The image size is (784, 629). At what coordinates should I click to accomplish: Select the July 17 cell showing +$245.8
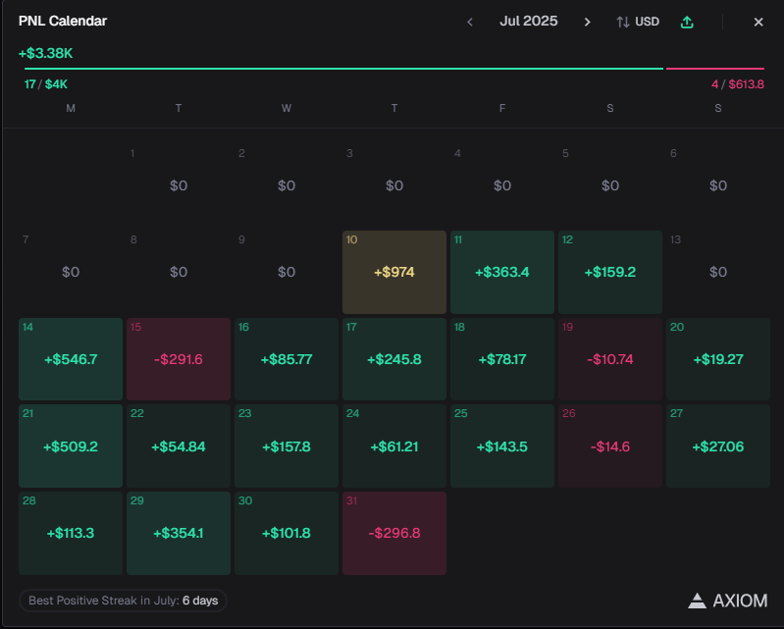[x=394, y=359]
